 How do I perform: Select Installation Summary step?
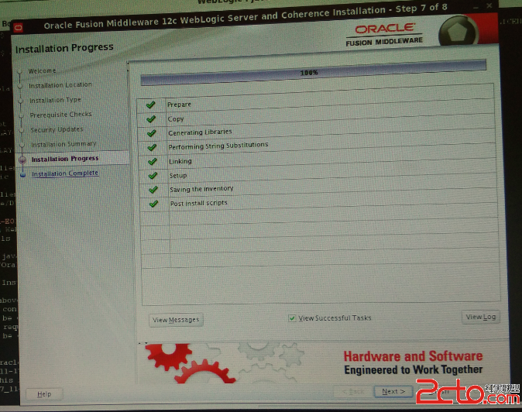[x=64, y=144]
